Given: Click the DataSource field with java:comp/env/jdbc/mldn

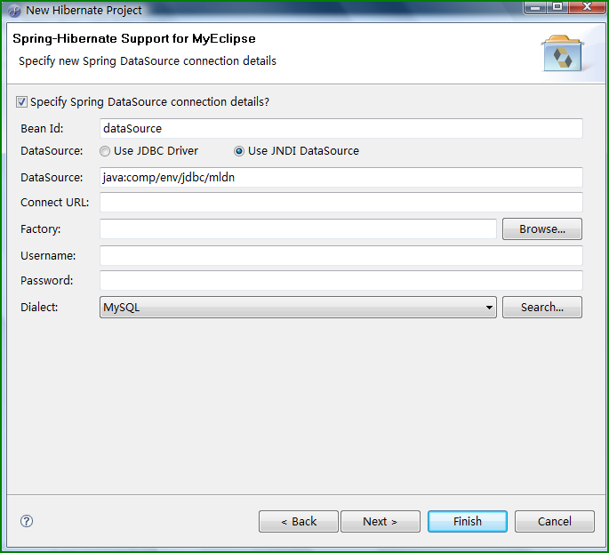Looking at the screenshot, I should point(341,178).
